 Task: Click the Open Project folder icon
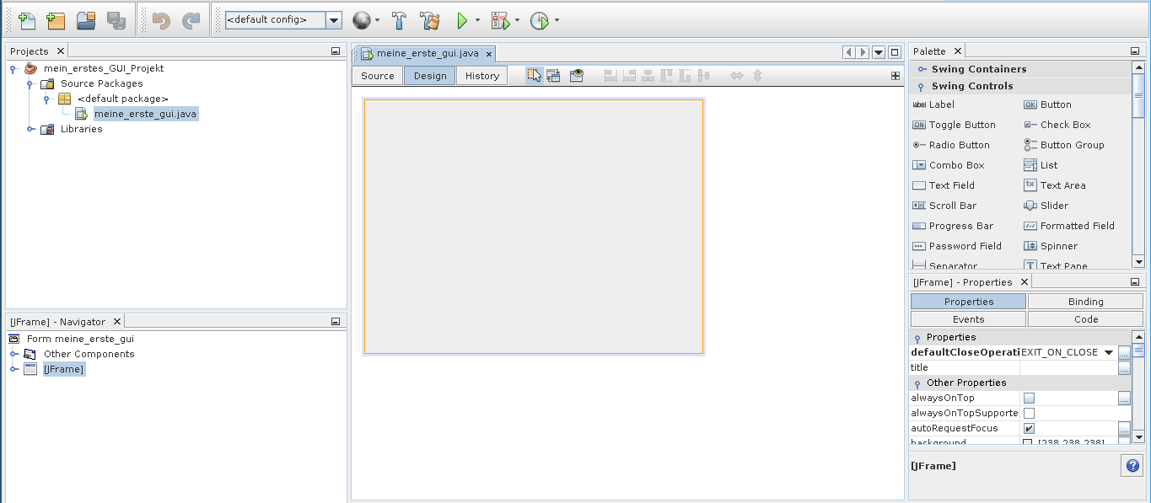pyautogui.click(x=86, y=20)
